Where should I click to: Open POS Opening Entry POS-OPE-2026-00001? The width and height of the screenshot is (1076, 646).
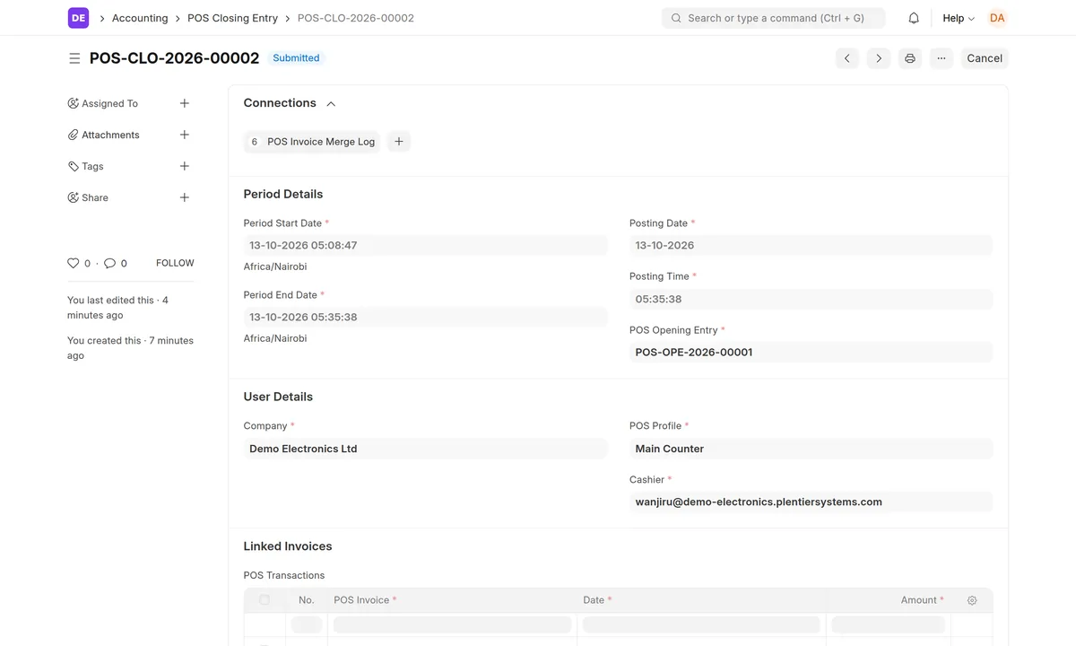(811, 353)
